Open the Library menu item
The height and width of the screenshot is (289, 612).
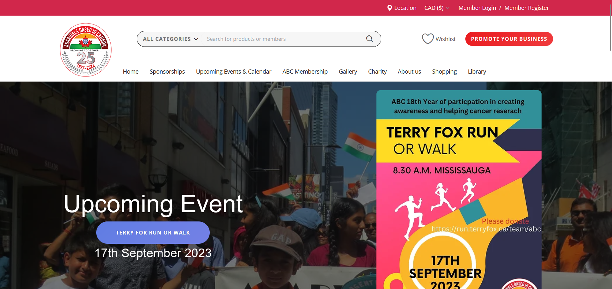point(477,72)
